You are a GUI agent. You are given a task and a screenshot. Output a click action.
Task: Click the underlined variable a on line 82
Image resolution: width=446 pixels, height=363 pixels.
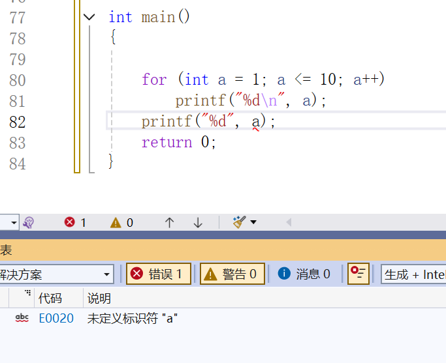click(x=256, y=123)
